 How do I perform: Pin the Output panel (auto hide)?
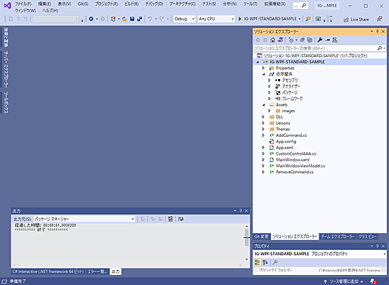click(240, 211)
